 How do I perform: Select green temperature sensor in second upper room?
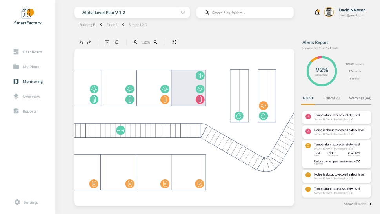(x=130, y=99)
